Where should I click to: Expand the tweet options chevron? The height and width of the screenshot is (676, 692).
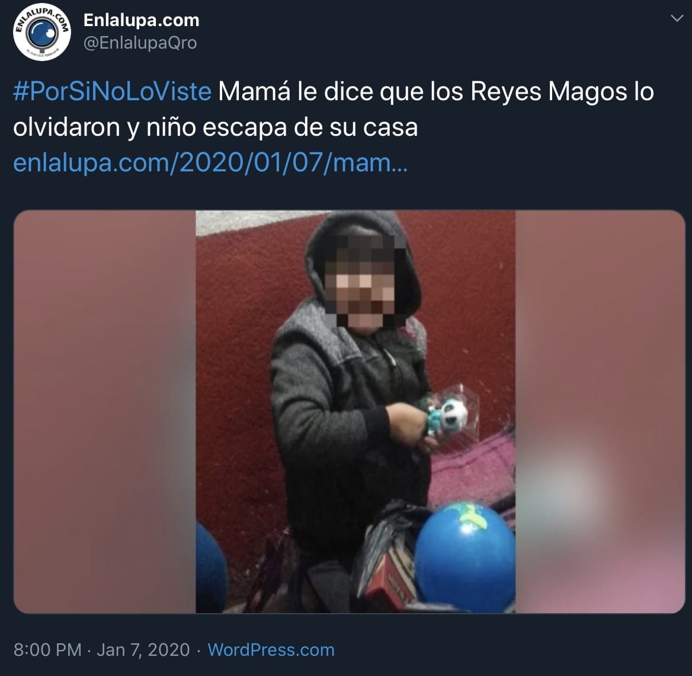[677, 18]
